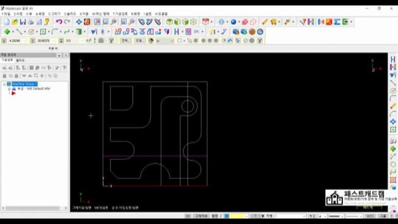
Task: Toggle the 3D mode in status bar
Action: click(x=187, y=216)
